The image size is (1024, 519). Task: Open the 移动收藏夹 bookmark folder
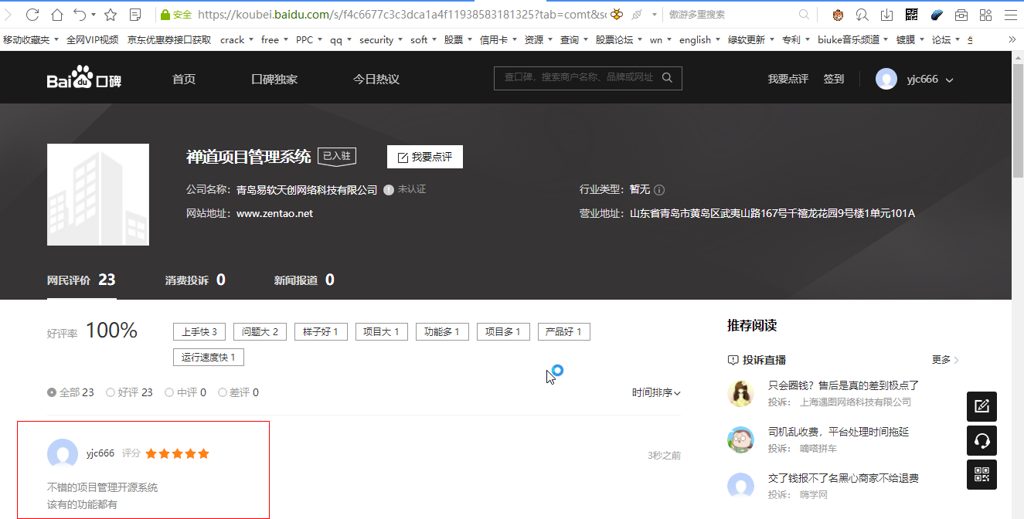tap(30, 39)
